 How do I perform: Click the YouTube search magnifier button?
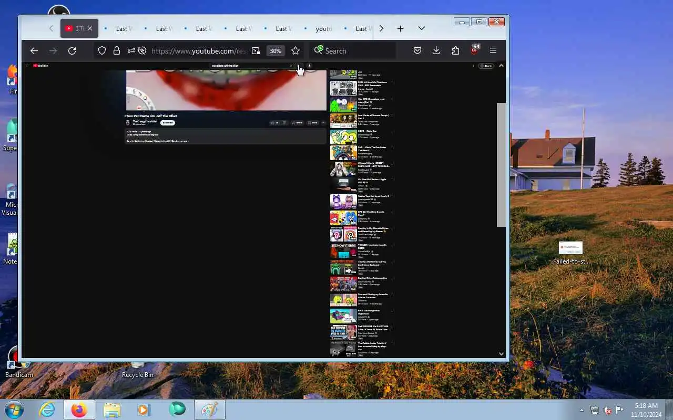[299, 66]
